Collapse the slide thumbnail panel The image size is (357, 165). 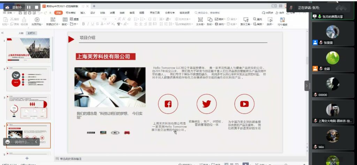pos(2,33)
